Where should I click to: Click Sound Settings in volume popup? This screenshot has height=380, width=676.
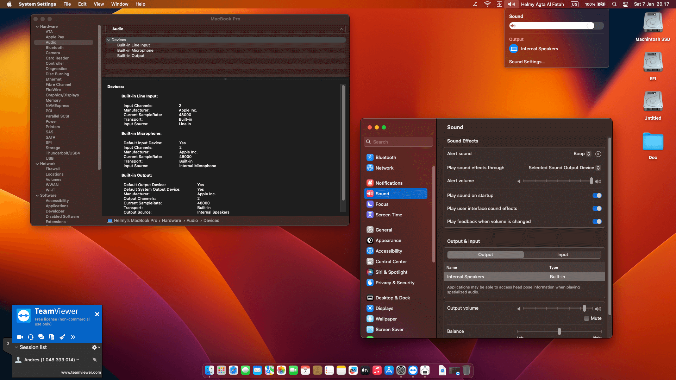tap(527, 62)
